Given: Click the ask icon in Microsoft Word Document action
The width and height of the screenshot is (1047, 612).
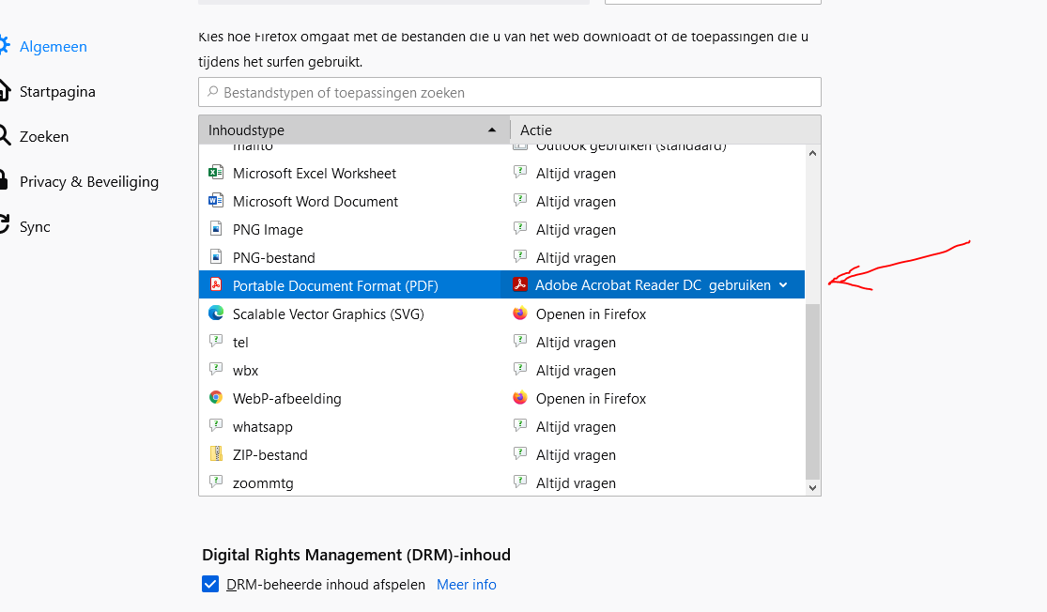Looking at the screenshot, I should [x=520, y=200].
